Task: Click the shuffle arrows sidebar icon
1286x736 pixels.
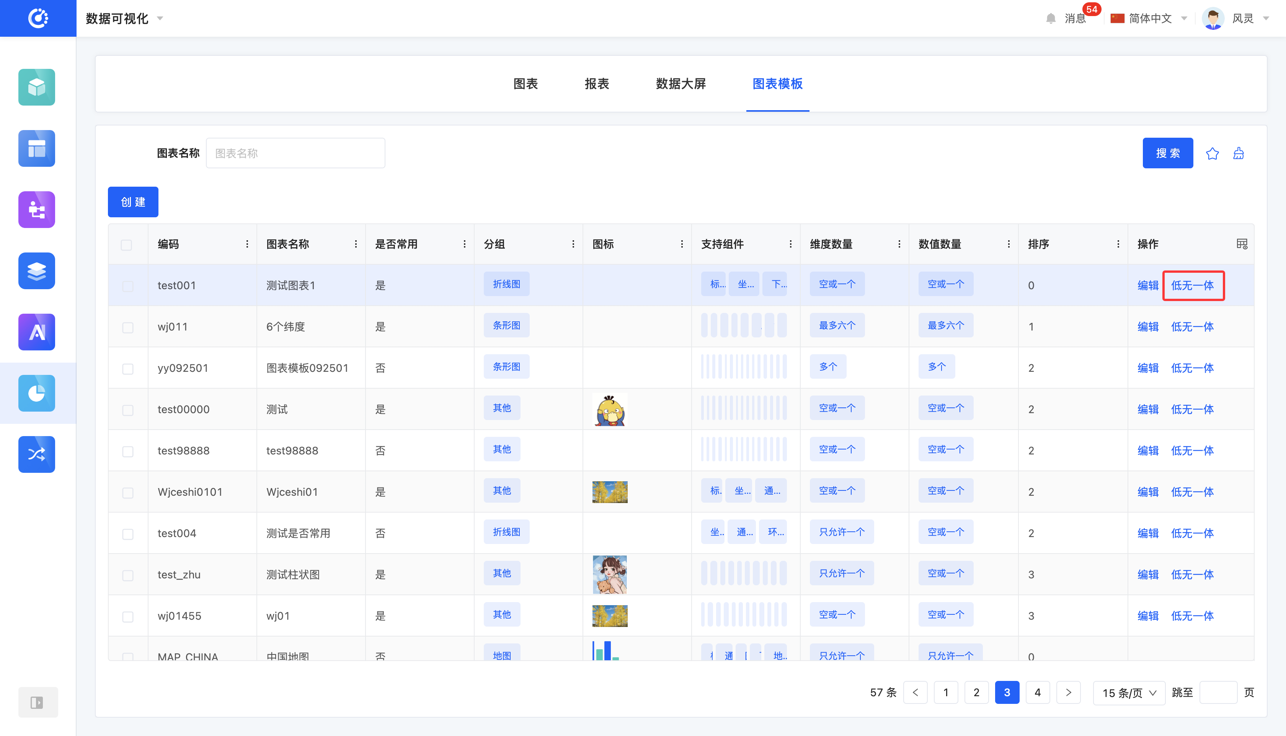Action: (36, 454)
